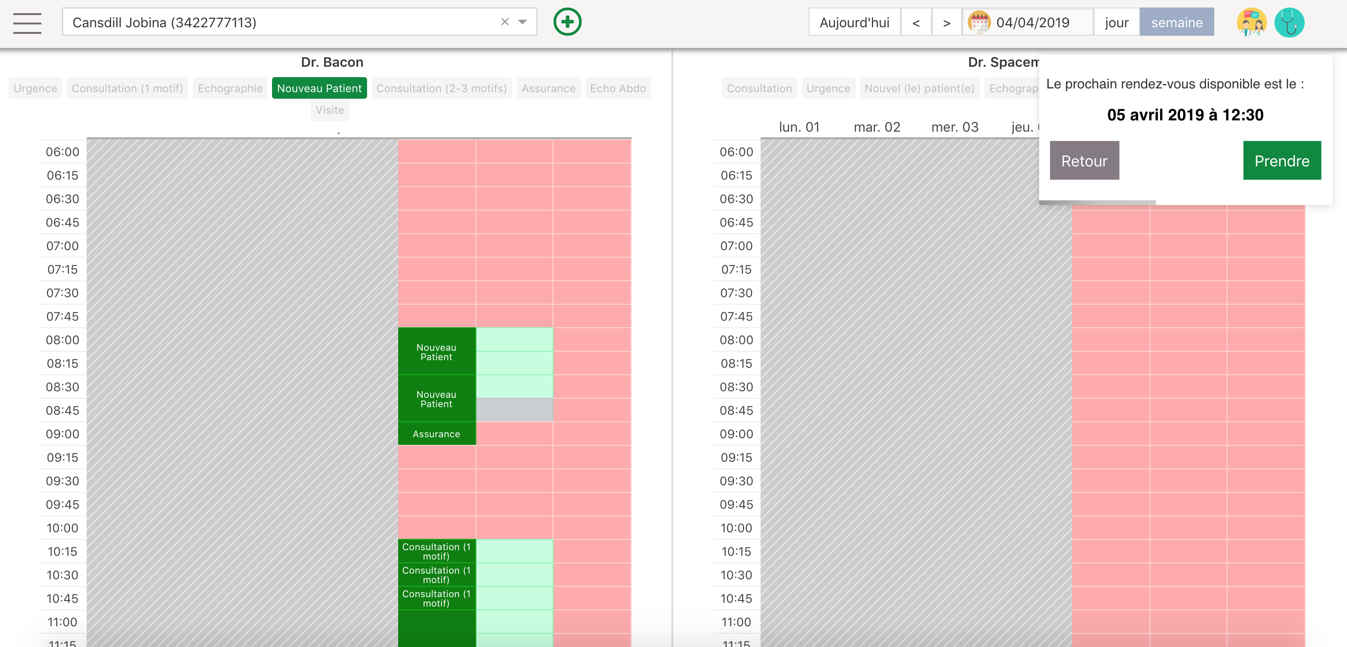This screenshot has height=647, width=1347.
Task: Click Retour in the appointment popup
Action: 1084,160
